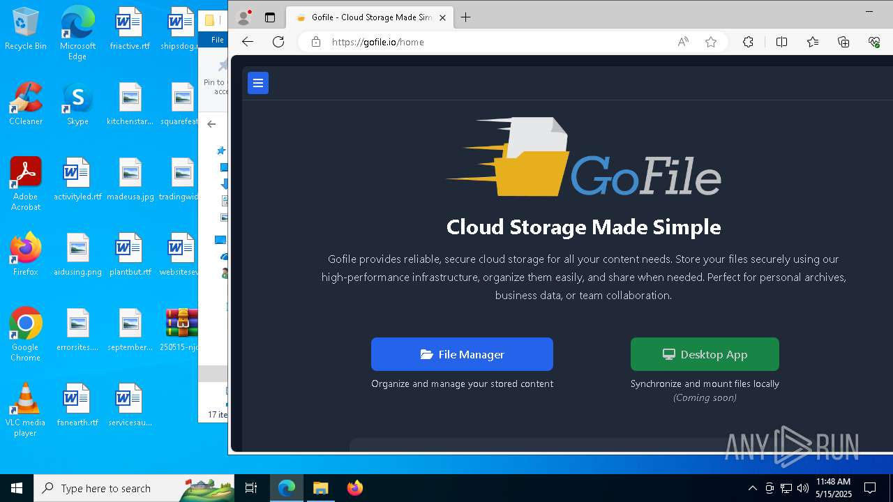Open Tab actions menu in Edge
Viewport: 893px width, 502px height.
click(270, 17)
